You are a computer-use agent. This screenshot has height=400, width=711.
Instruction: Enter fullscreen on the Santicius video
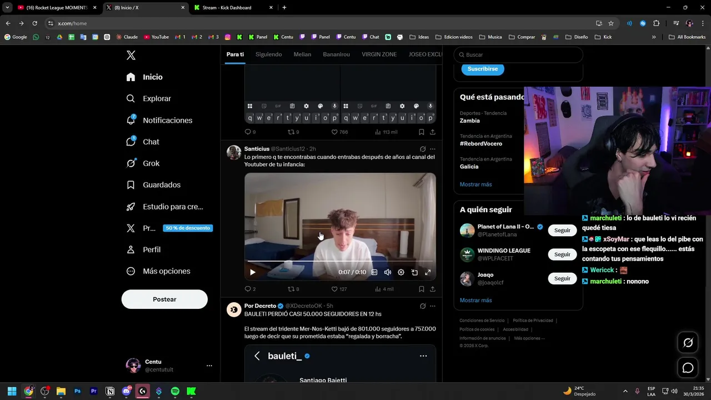point(428,272)
